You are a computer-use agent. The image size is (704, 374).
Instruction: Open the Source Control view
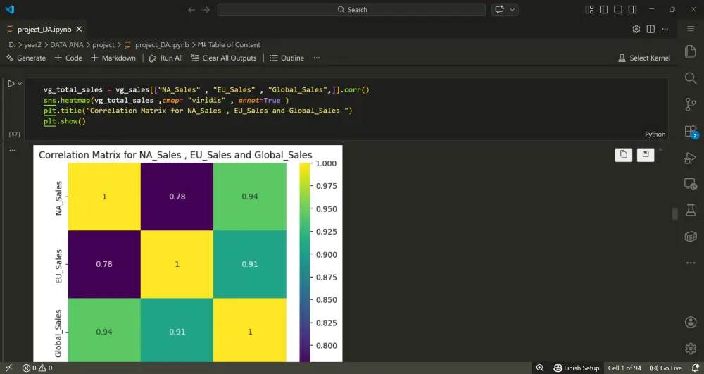pyautogui.click(x=690, y=105)
